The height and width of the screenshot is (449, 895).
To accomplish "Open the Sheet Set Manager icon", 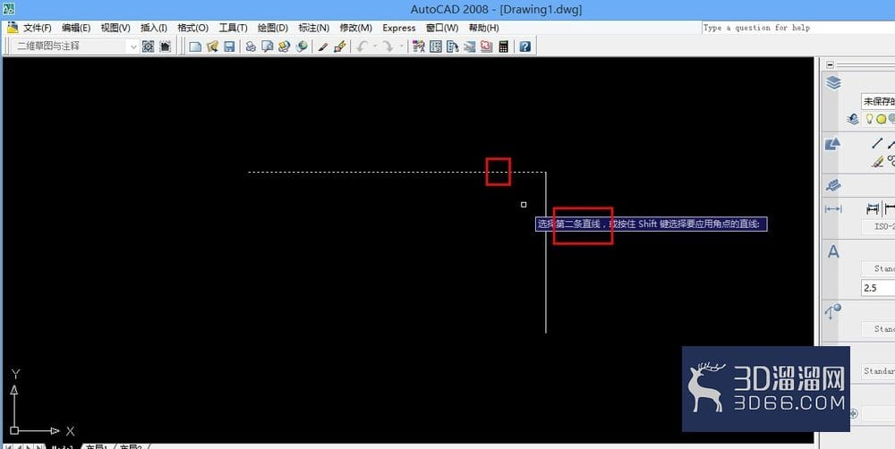I will (469, 47).
